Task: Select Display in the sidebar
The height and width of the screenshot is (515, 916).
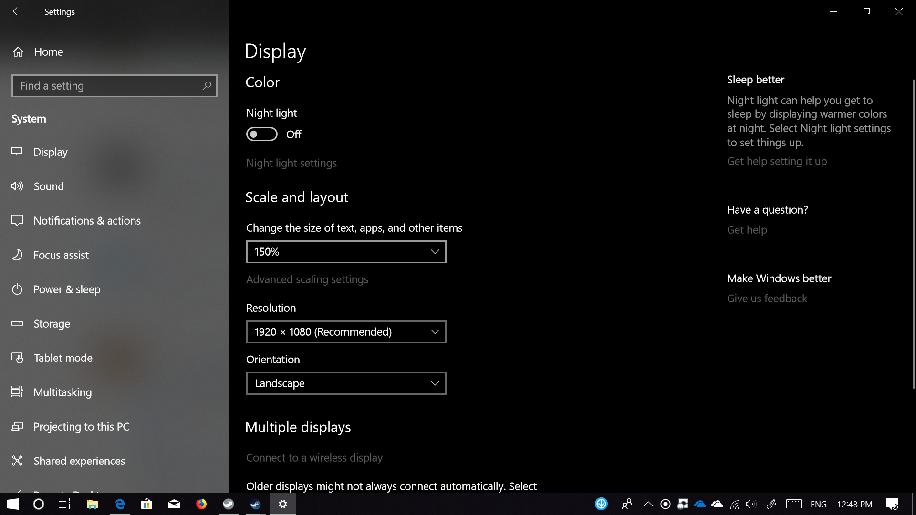Action: tap(50, 152)
